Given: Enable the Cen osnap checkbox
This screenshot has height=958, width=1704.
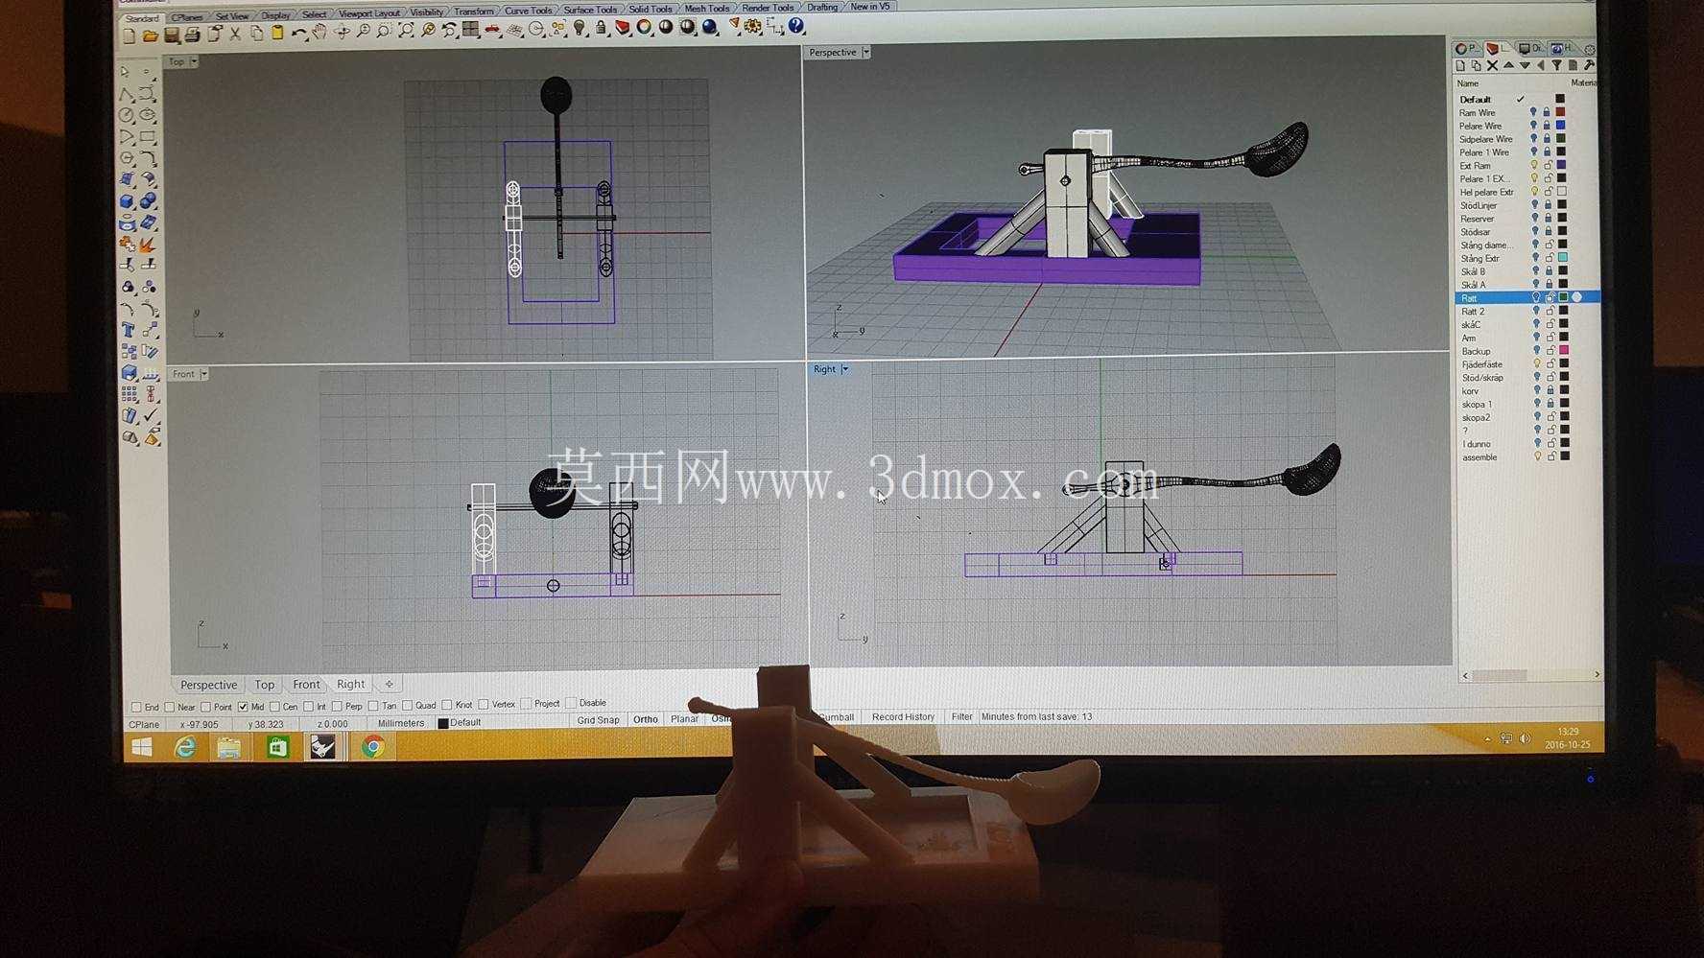Looking at the screenshot, I should point(274,707).
